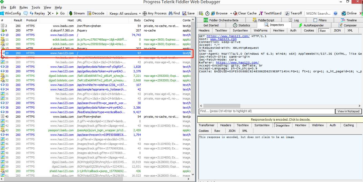Clear Cache from the toolbar

point(245,13)
